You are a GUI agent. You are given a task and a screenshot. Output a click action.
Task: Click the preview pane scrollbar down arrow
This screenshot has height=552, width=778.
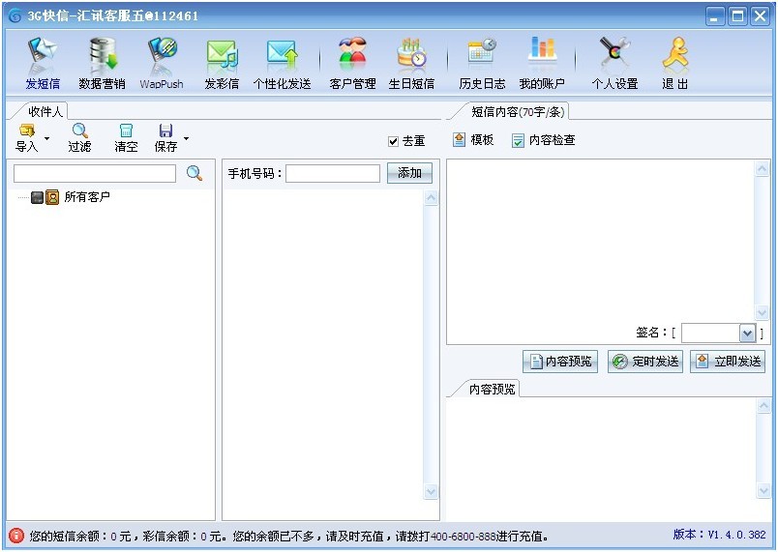763,490
